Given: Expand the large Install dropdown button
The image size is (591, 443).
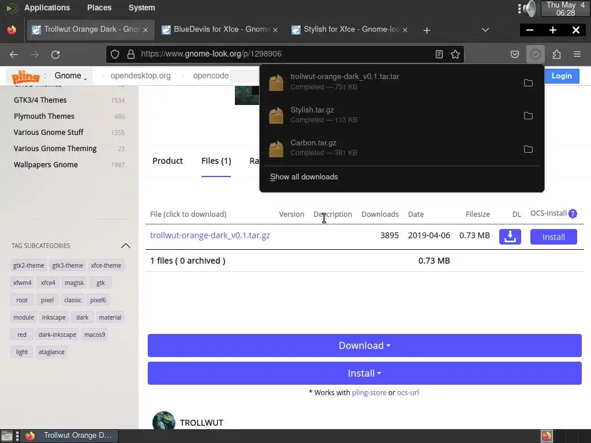Looking at the screenshot, I should pyautogui.click(x=365, y=373).
